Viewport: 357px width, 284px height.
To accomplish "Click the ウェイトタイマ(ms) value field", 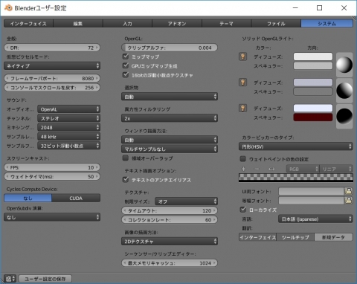I will (x=52, y=176).
